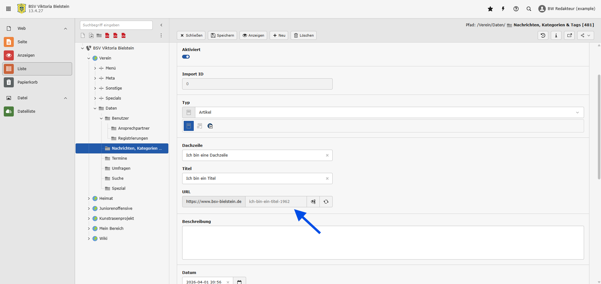
Task: Click into the Beschreibung text area
Action: (x=382, y=243)
